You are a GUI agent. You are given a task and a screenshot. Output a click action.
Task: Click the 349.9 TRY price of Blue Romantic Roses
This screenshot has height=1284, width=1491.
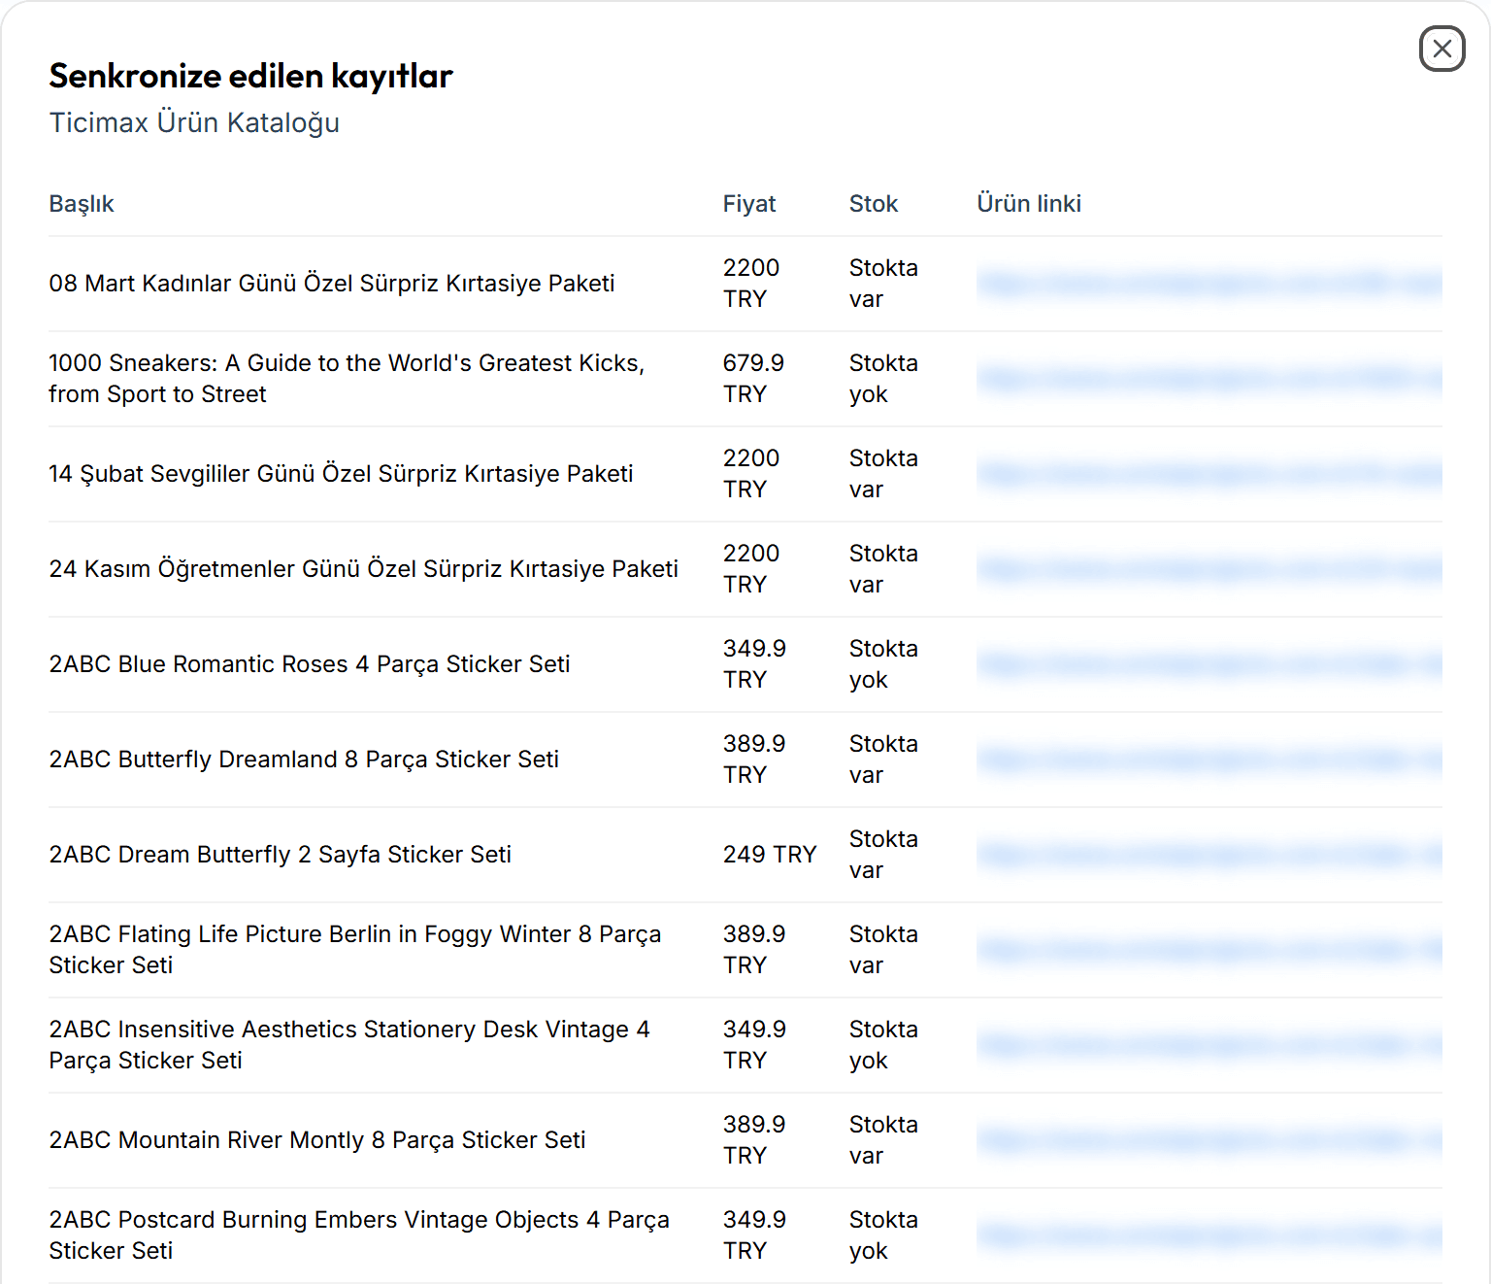click(754, 664)
